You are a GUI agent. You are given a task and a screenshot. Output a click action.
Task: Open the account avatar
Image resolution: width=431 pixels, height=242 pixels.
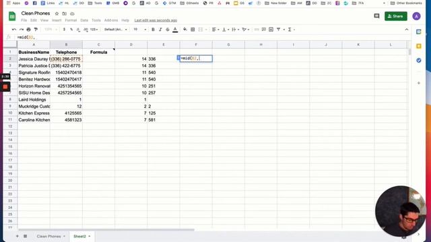click(416, 16)
